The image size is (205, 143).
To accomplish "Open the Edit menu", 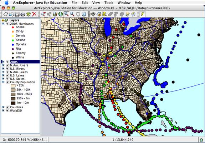I will click(x=85, y=3).
